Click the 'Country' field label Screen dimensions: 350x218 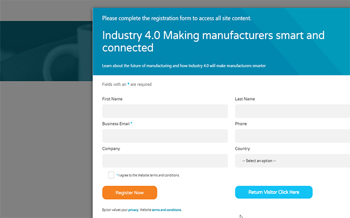242,149
